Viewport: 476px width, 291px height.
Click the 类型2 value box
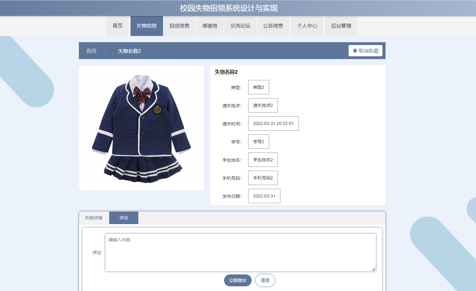[258, 87]
